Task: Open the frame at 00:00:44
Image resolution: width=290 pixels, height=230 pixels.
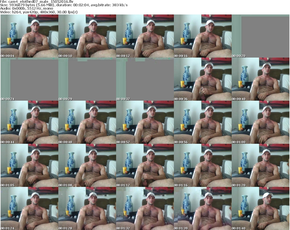Action: [29, 122]
